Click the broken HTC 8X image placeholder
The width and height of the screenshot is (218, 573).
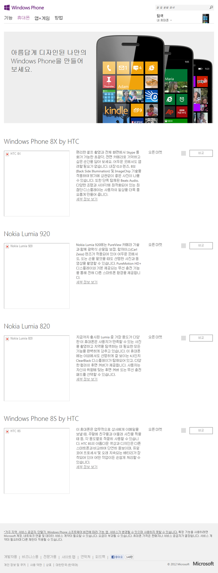point(37,183)
